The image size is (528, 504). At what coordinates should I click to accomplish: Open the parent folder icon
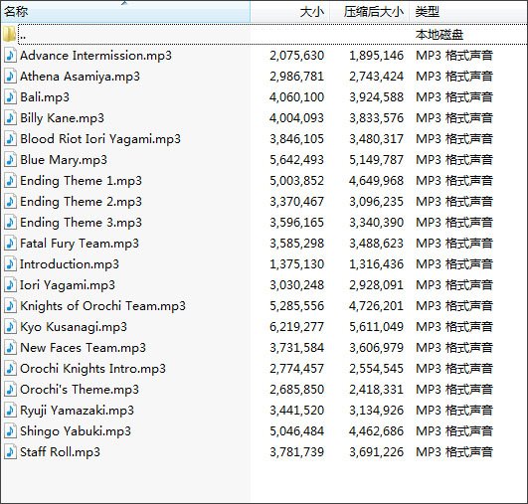coord(9,34)
